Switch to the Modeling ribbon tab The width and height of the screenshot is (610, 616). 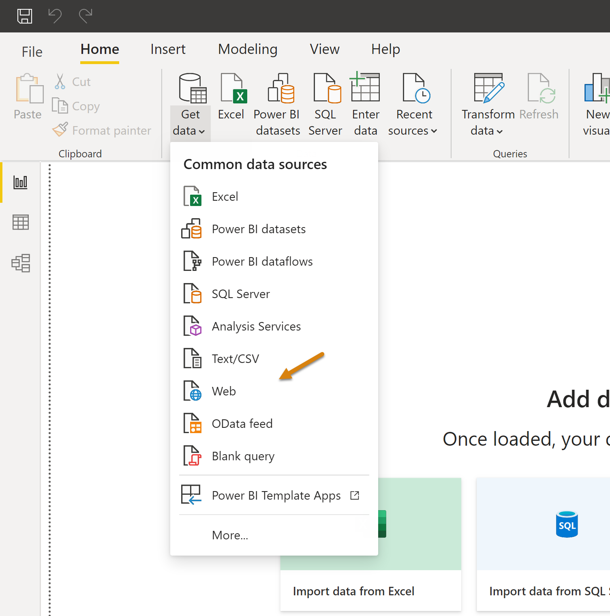(x=248, y=49)
